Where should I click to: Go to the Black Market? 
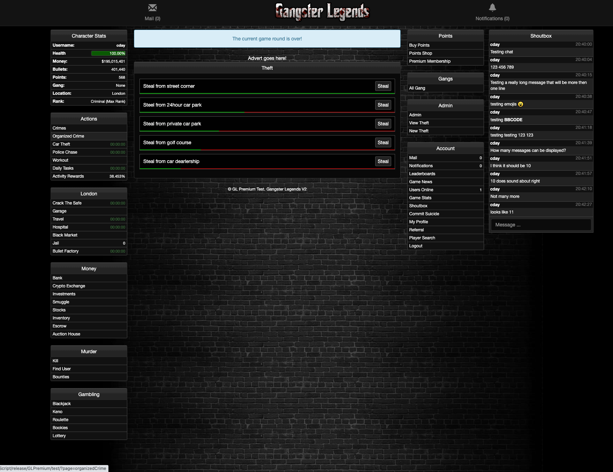tap(65, 235)
